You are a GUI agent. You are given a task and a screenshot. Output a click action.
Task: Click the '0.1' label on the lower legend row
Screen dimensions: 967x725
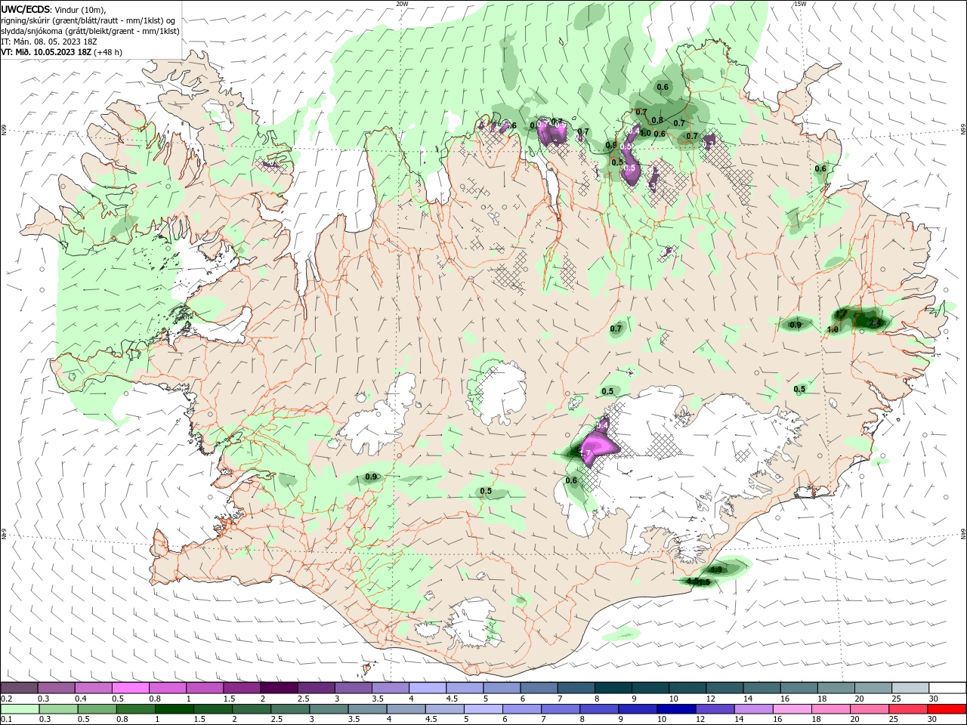(7, 720)
